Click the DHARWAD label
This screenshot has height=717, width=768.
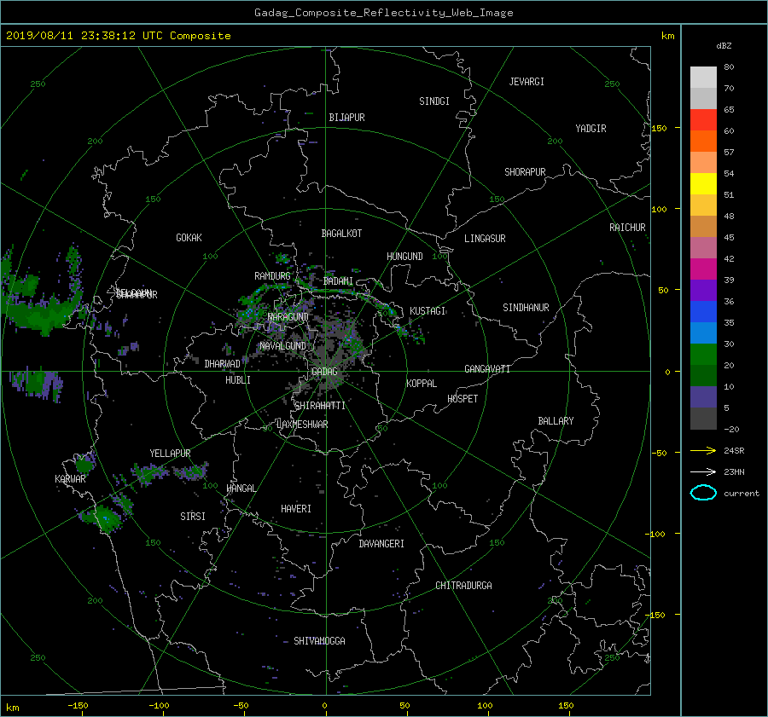tap(223, 364)
